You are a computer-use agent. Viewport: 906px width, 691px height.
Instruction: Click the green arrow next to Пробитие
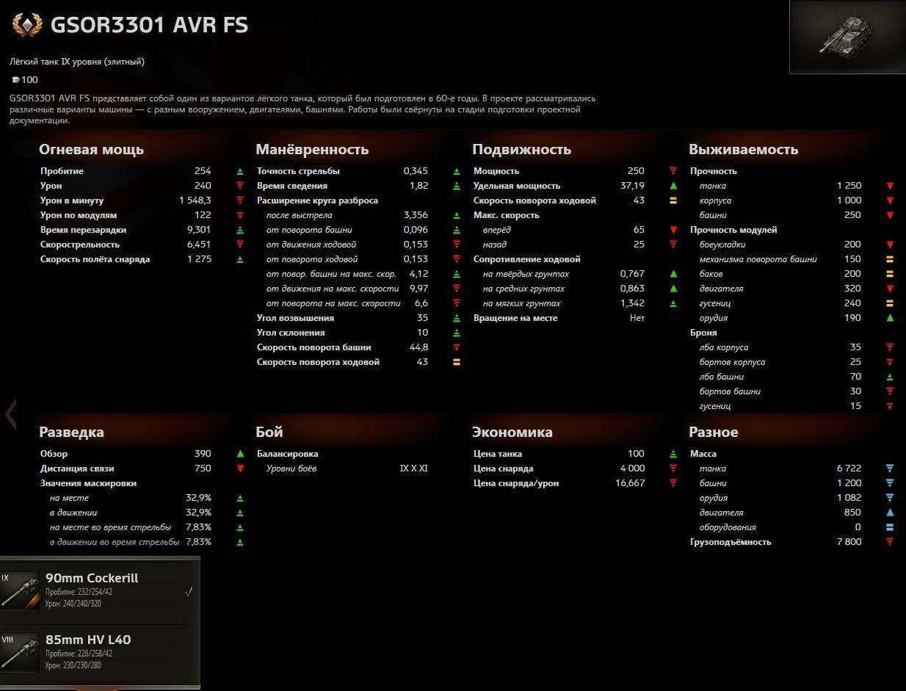pyautogui.click(x=240, y=171)
